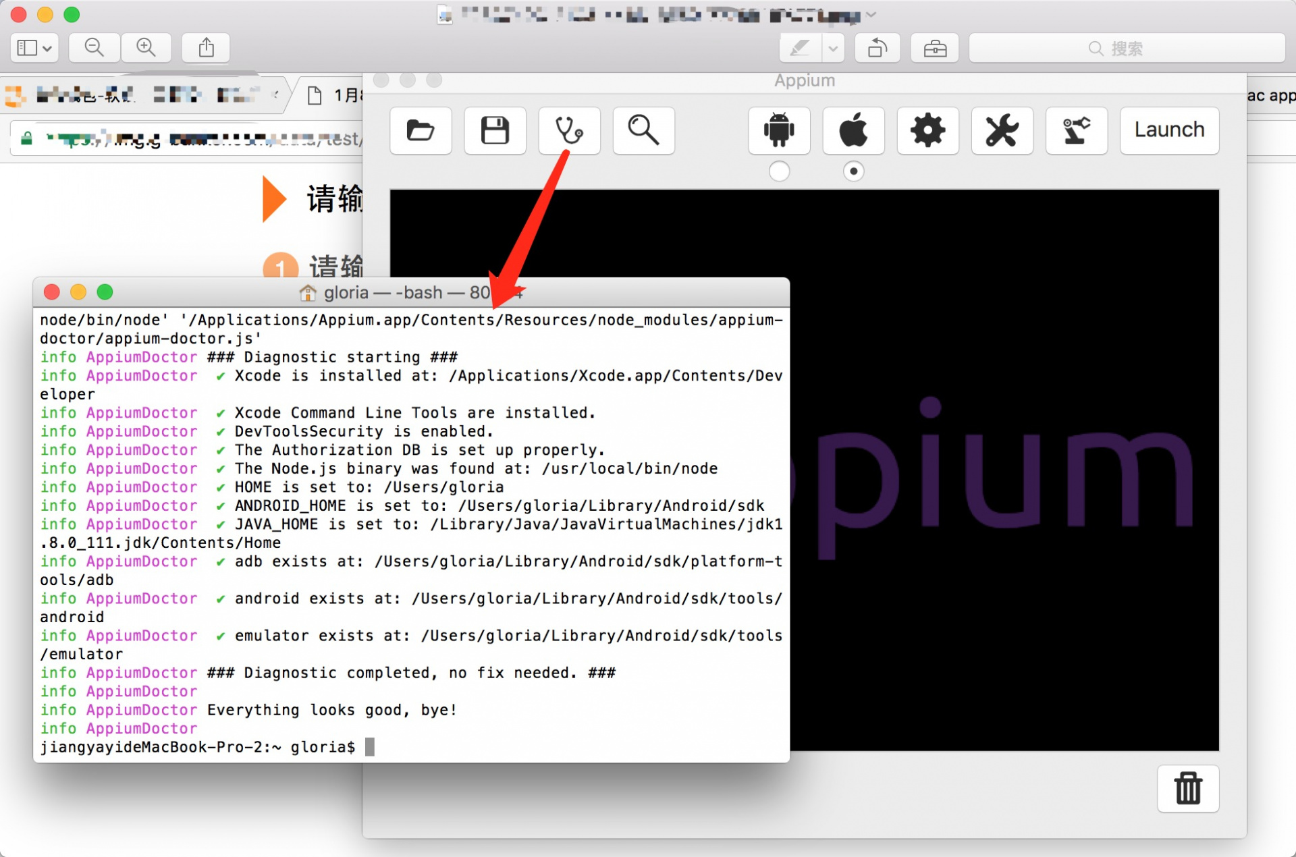Share the image via Preview share icon
Image resolution: width=1296 pixels, height=857 pixels.
point(206,48)
